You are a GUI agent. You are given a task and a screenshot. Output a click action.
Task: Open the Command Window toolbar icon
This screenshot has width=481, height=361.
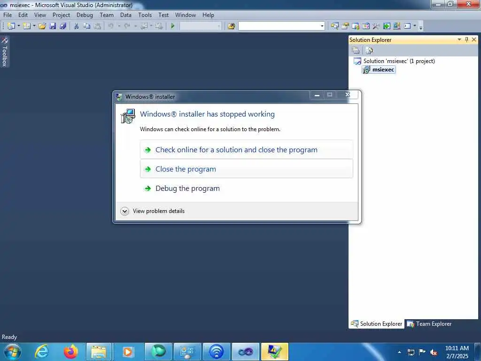coord(407,26)
